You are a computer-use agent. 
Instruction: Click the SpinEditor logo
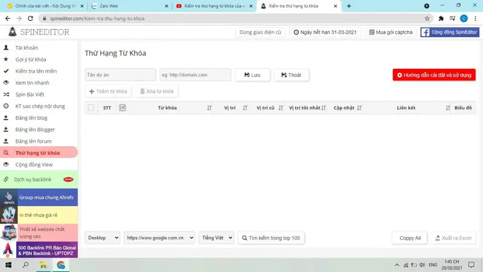pos(39,32)
